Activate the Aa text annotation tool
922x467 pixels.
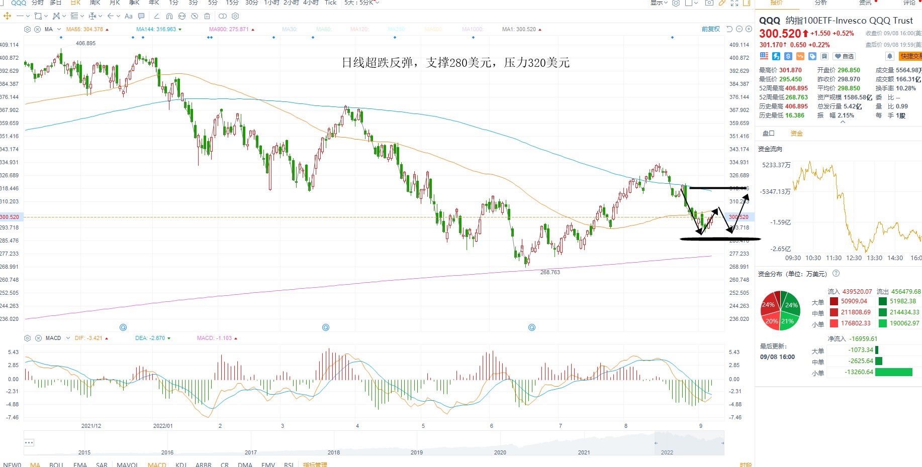(x=129, y=16)
